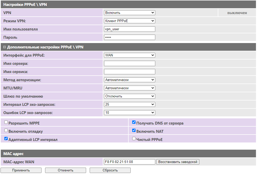Image resolution: width=257 pixels, height=174 pixels.
Task: Open the VPN enable dropdown
Action: click(x=129, y=13)
